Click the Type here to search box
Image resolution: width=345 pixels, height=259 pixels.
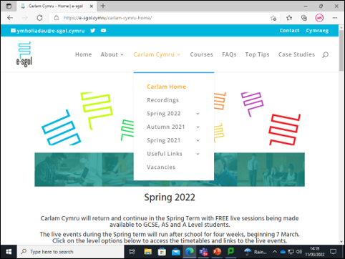point(71,252)
